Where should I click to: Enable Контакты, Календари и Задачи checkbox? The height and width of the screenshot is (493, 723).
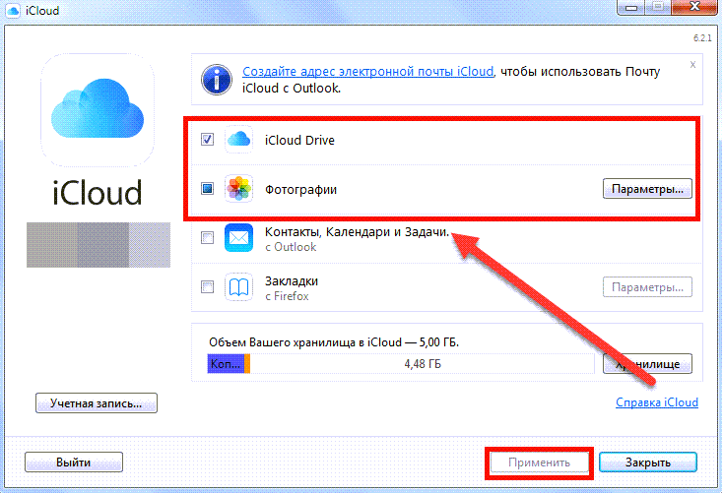208,238
